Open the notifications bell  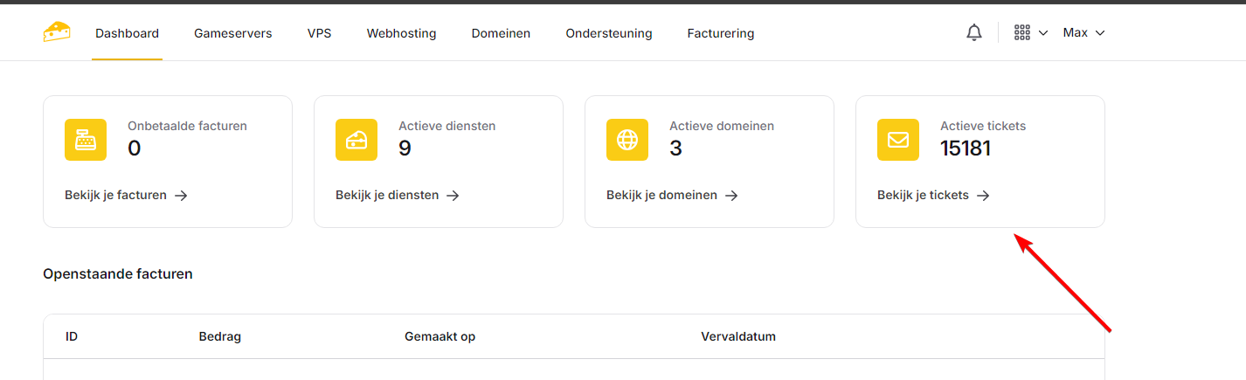[974, 33]
